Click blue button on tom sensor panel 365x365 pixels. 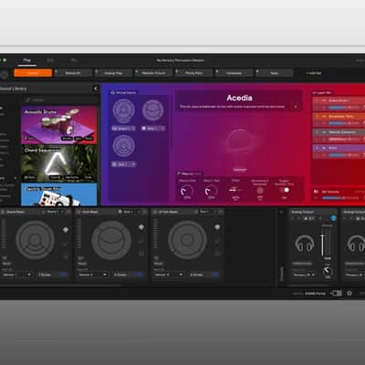215,275
